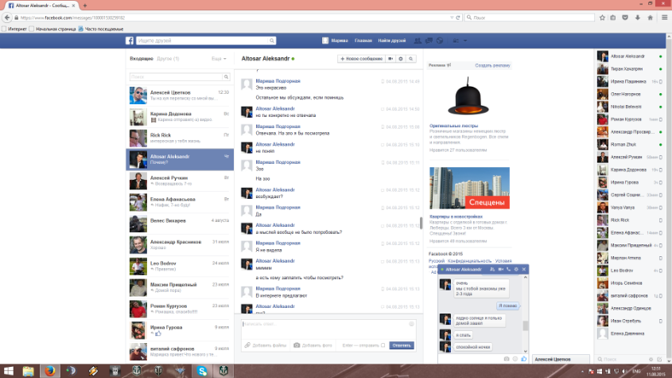Click 'Ответить' send button
The image size is (672, 378).
point(402,345)
